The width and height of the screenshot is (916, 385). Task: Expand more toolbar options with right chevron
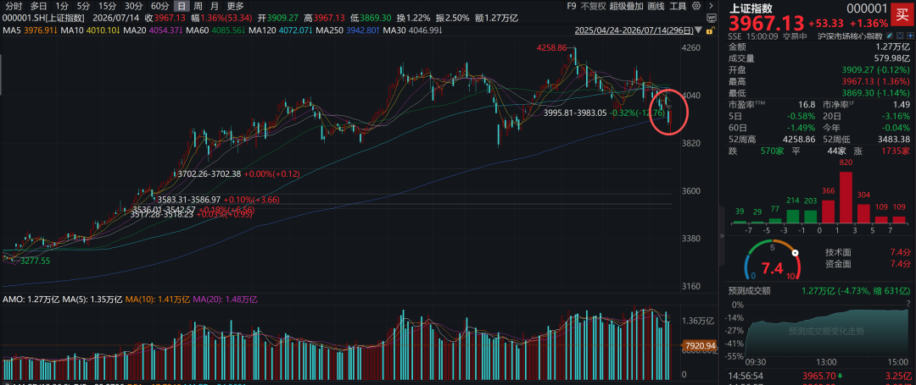(x=711, y=7)
